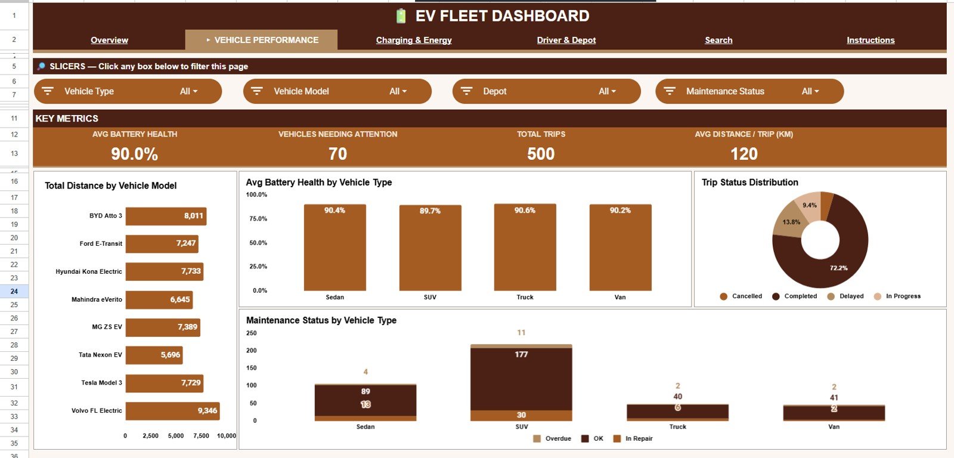Click the SUV OK segment showing 177
This screenshot has width=954, height=458.
(x=521, y=379)
